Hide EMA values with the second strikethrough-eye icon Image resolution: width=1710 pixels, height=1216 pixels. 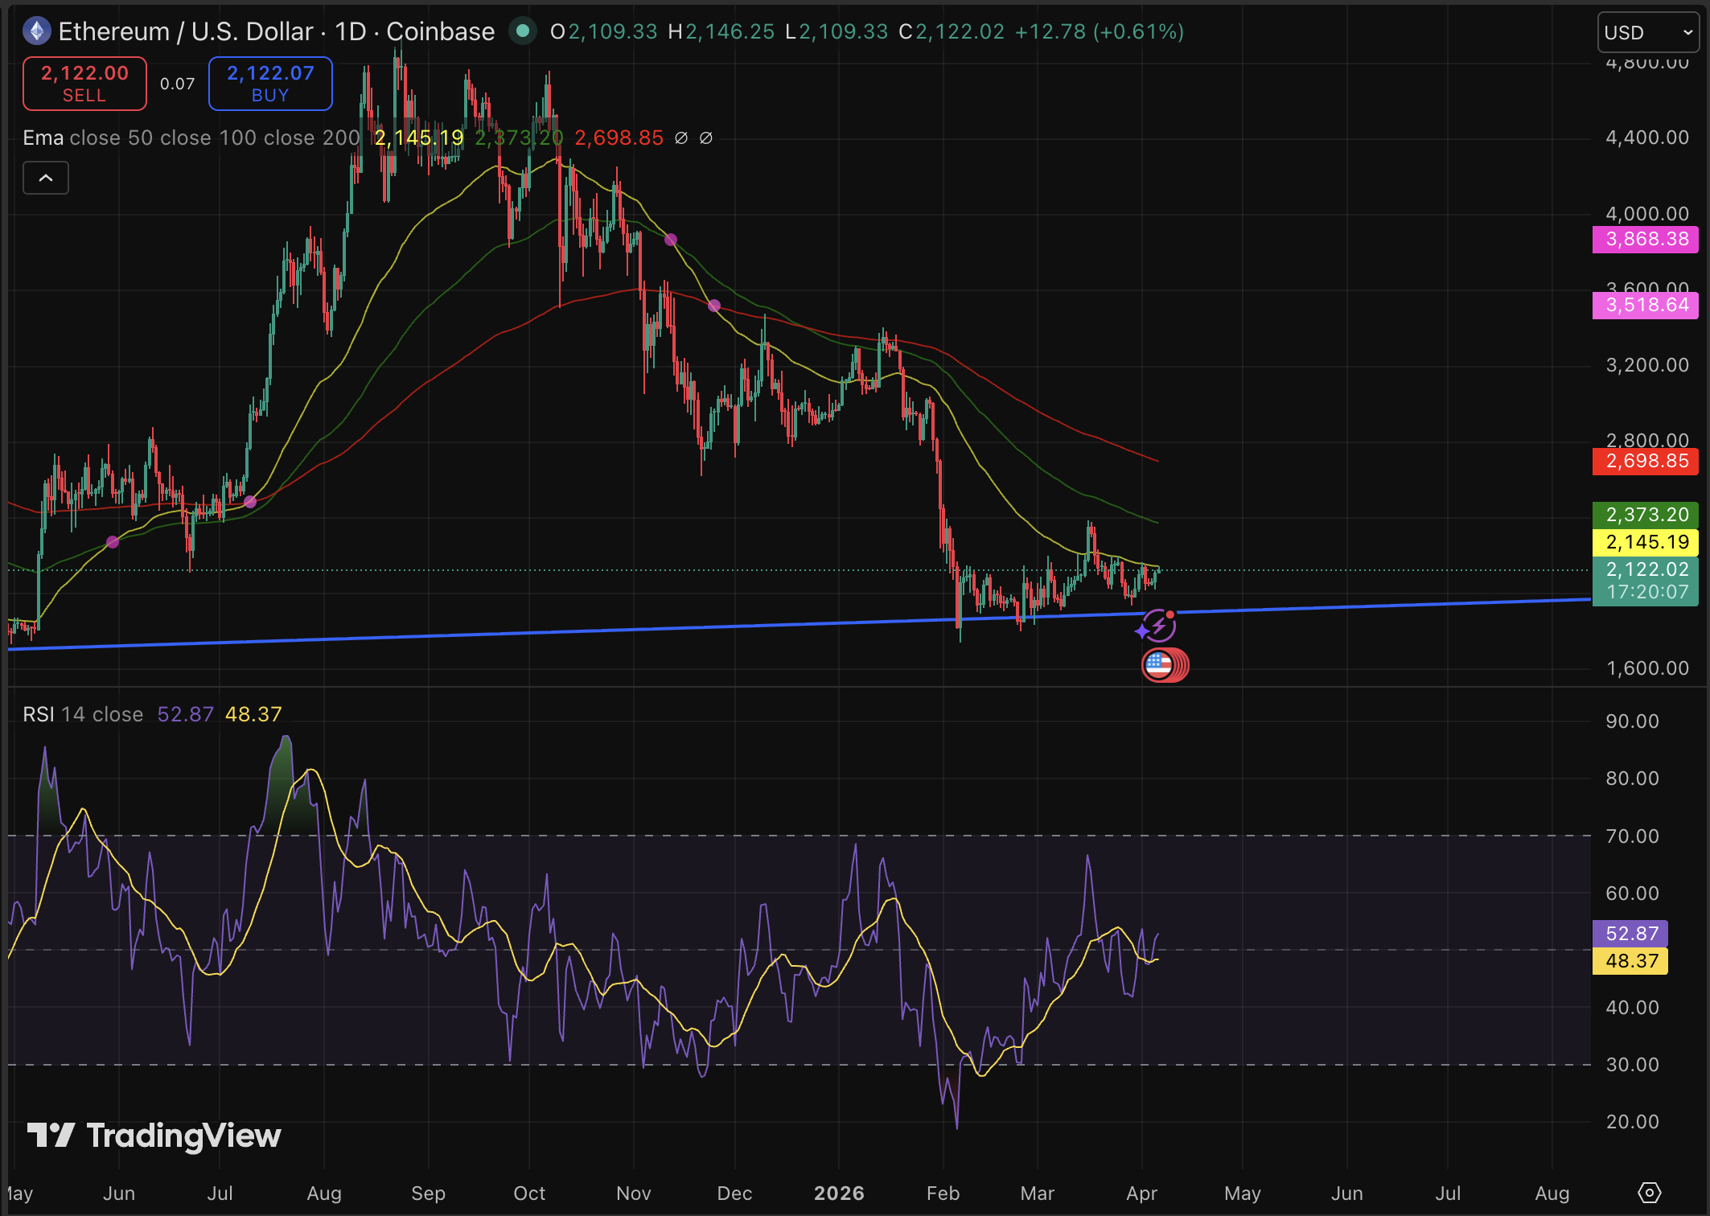705,138
